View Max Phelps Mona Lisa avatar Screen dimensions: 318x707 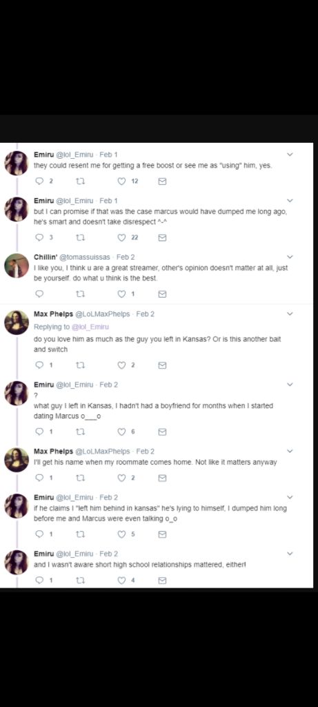pos(17,322)
